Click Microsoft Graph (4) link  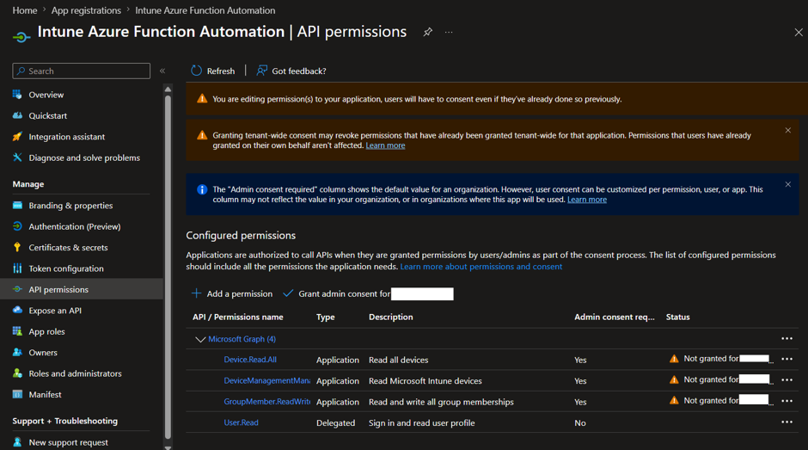point(242,339)
